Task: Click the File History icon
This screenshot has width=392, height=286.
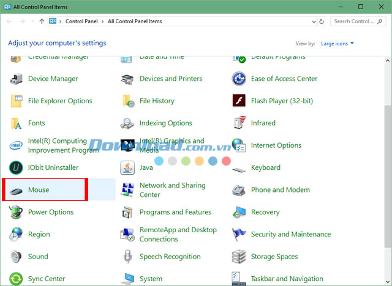Action: pos(128,101)
